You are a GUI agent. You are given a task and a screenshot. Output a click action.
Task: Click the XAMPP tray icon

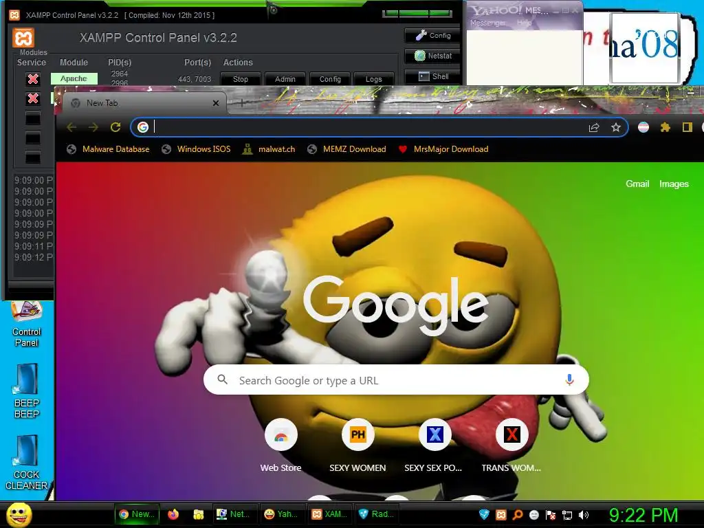pos(501,514)
